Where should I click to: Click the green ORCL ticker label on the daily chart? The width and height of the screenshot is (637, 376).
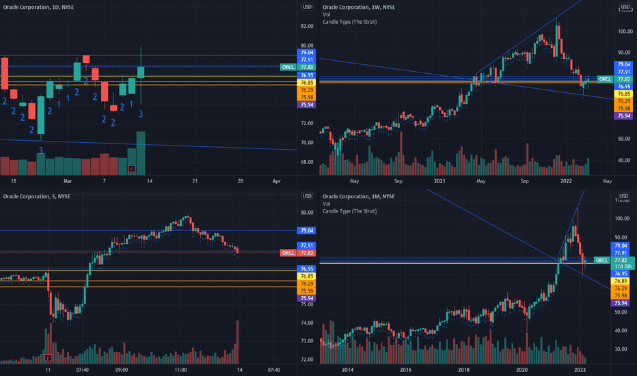tap(288, 67)
